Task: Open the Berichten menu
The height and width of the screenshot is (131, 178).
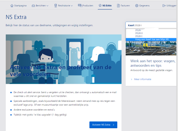Action: pos(40,5)
